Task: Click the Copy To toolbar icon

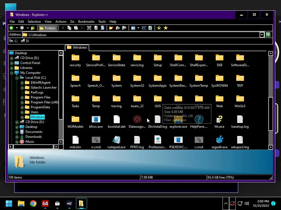Action: (x=118, y=28)
